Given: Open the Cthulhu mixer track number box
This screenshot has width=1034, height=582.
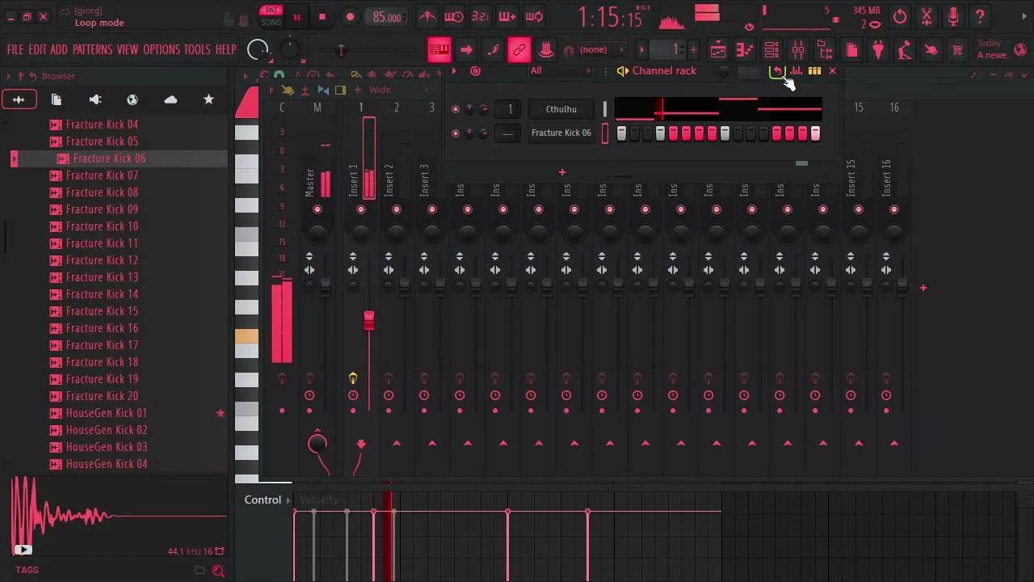Looking at the screenshot, I should [509, 109].
